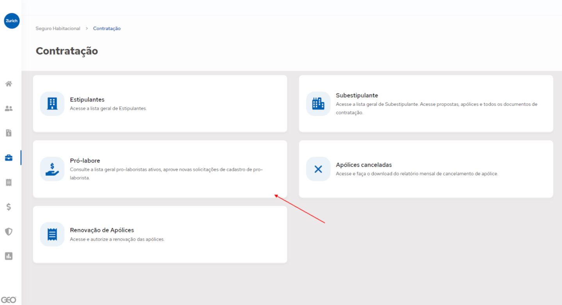Open the Subestipulante card title
The width and height of the screenshot is (562, 305).
[x=357, y=95]
